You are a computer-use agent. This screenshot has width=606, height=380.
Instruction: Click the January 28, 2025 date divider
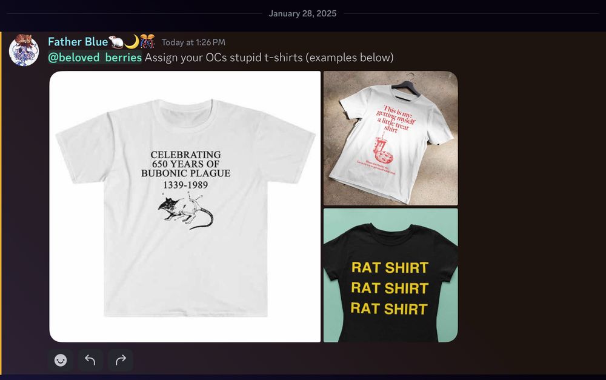pyautogui.click(x=302, y=13)
